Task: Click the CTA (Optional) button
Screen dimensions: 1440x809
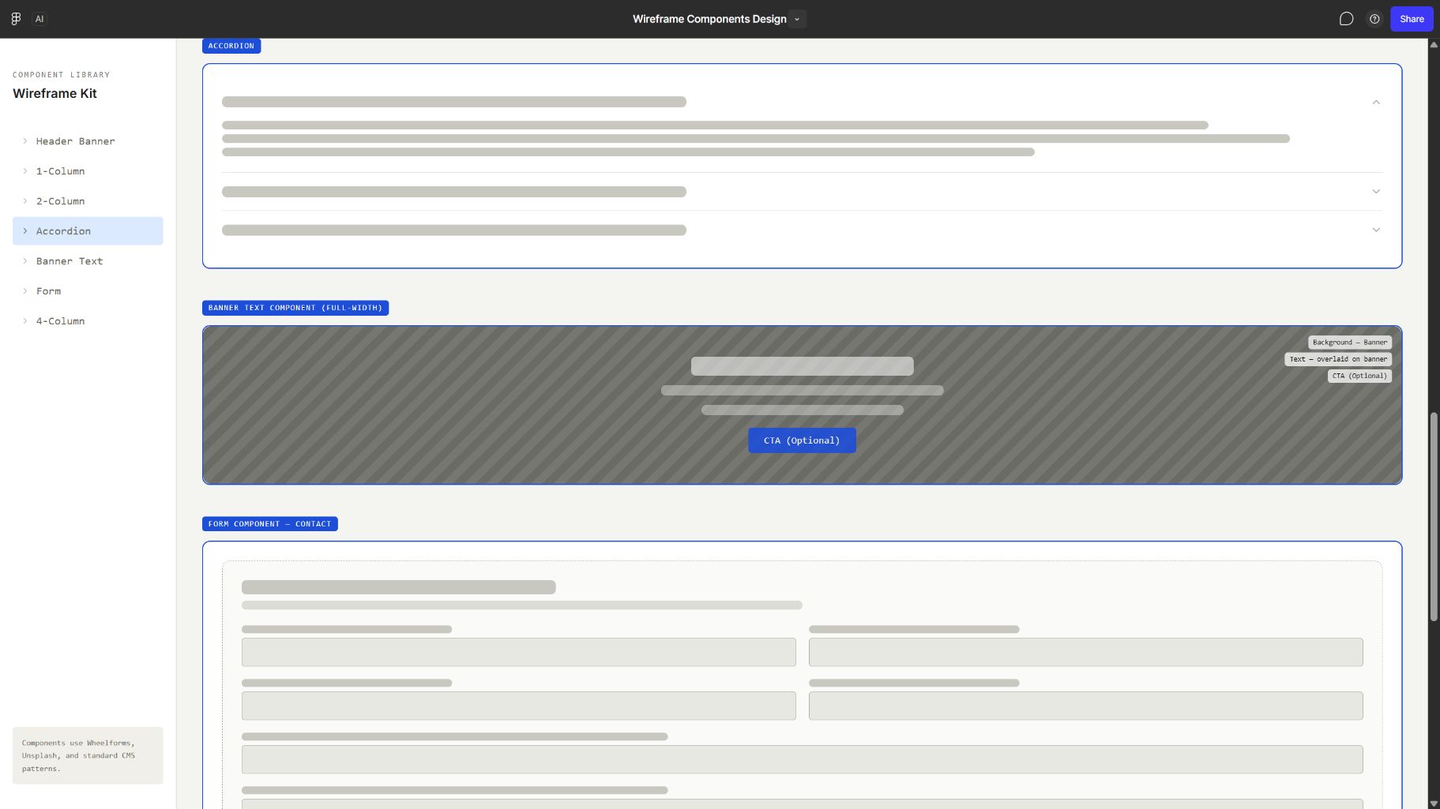Action: click(802, 440)
